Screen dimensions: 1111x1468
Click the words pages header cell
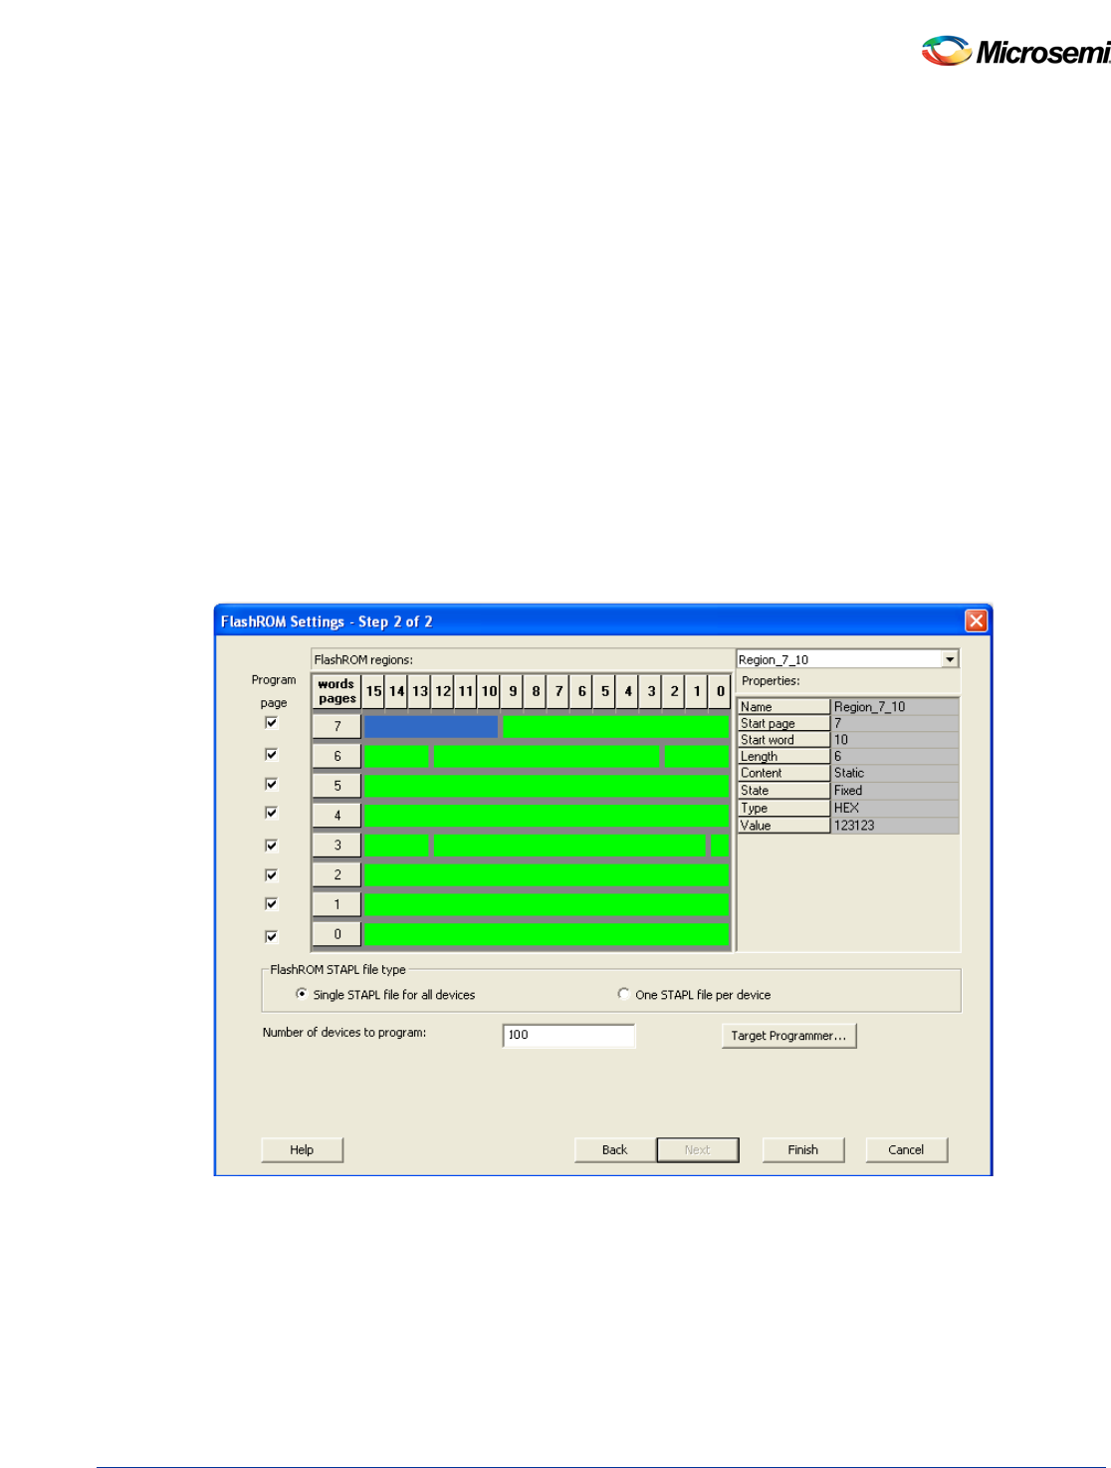click(335, 689)
